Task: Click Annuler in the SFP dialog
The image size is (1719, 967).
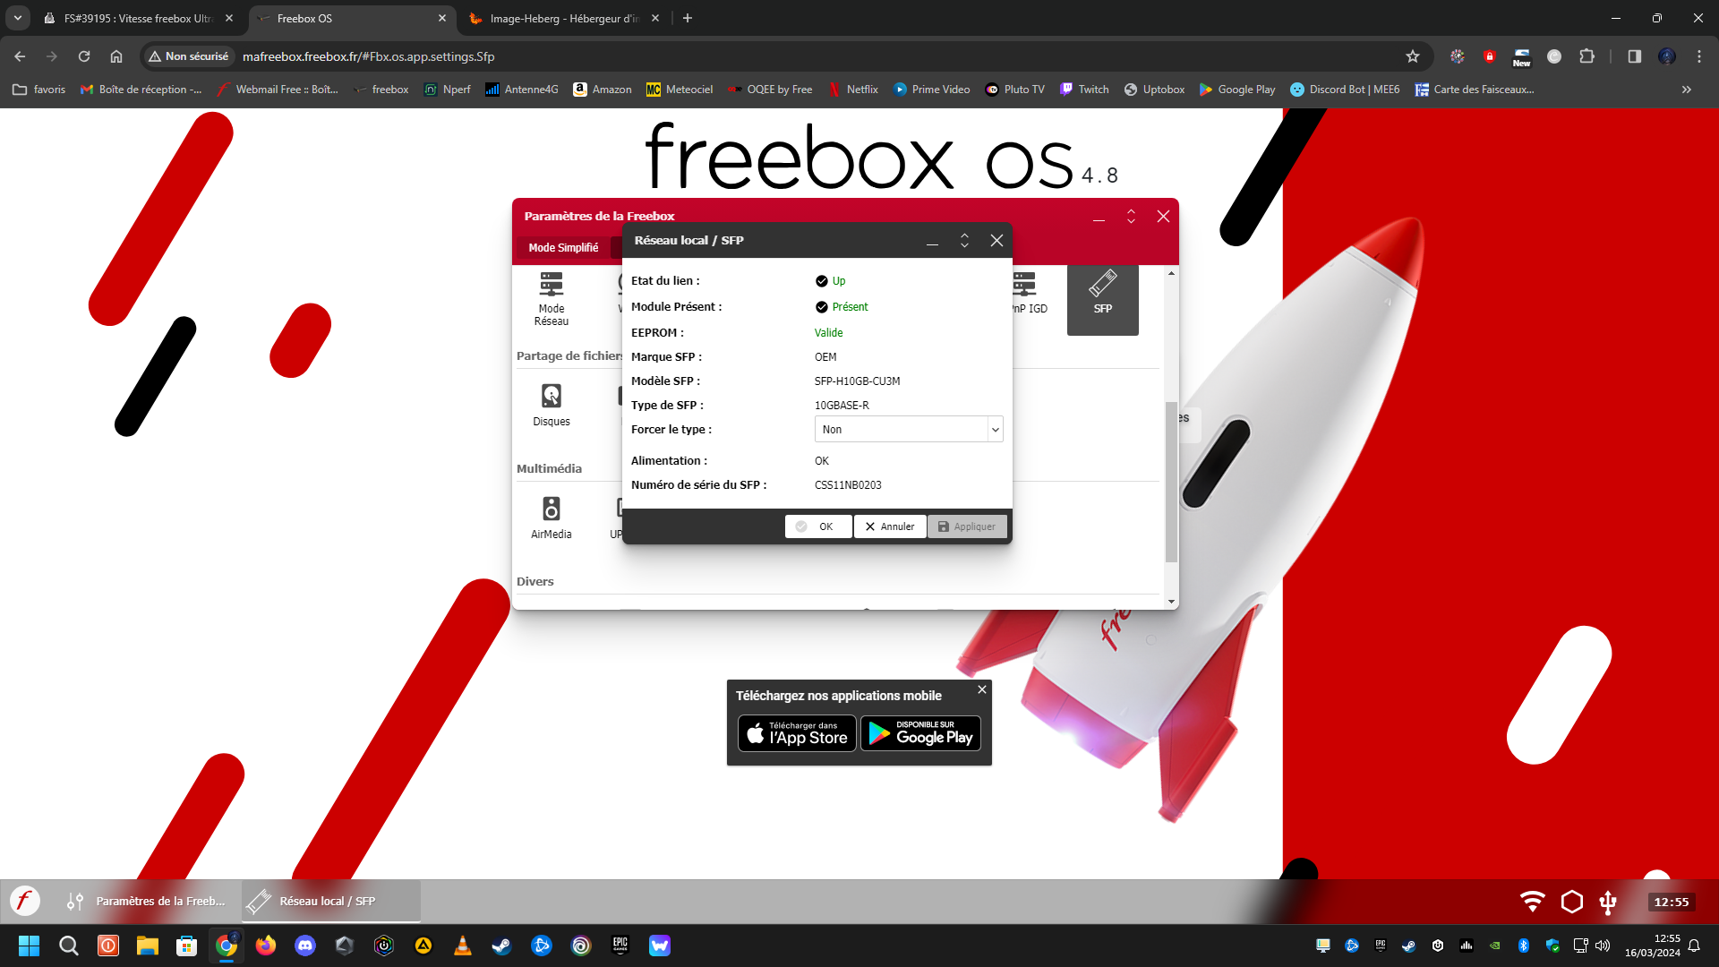Action: click(x=890, y=526)
